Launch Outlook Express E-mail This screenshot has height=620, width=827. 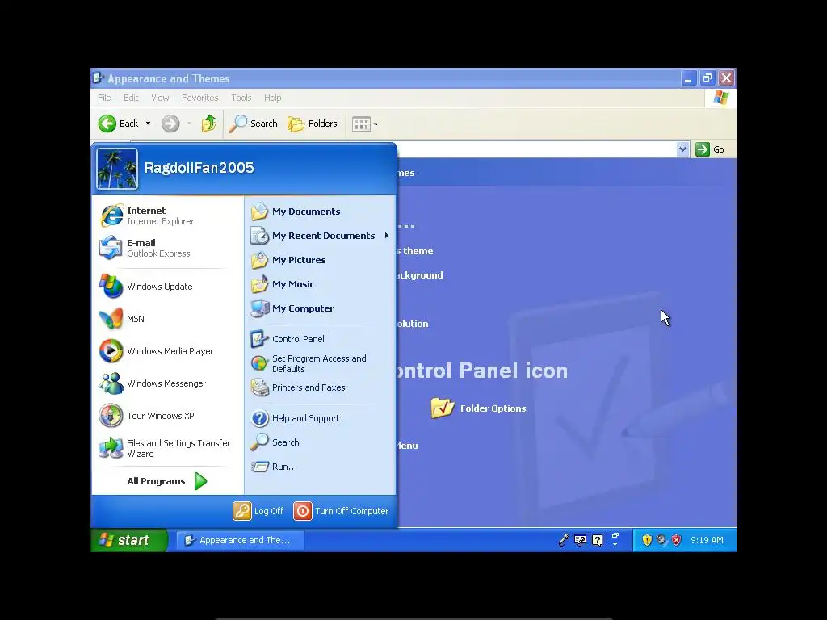[167, 248]
